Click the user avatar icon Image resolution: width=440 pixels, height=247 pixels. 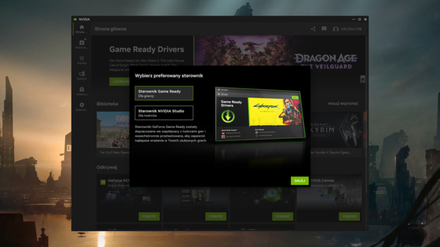(x=336, y=29)
